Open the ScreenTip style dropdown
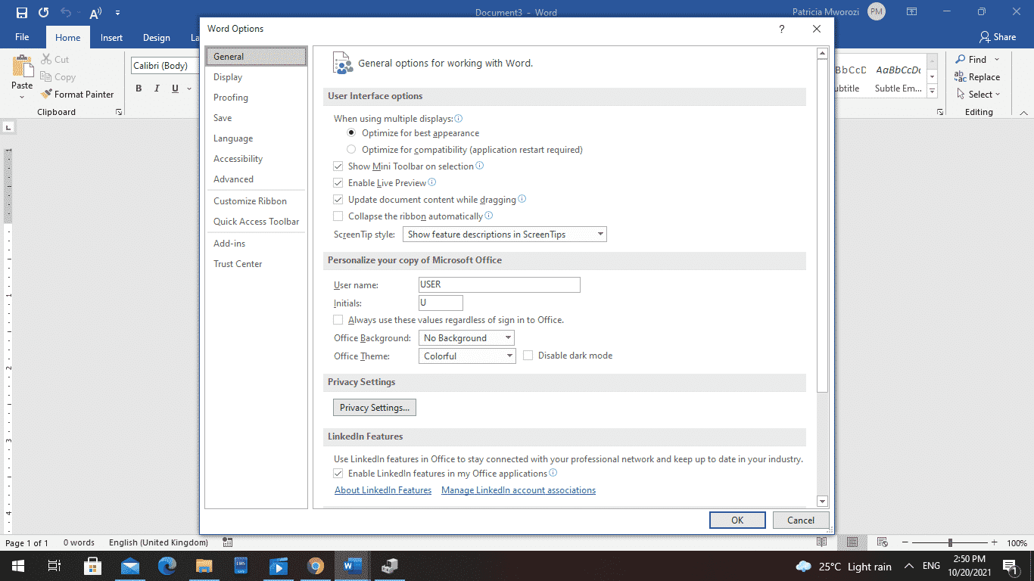The width and height of the screenshot is (1034, 581). (504, 234)
